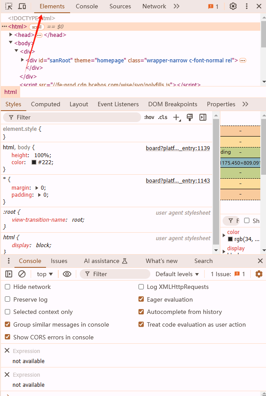Switch to the Computed tab
The height and width of the screenshot is (396, 266).
point(46,104)
